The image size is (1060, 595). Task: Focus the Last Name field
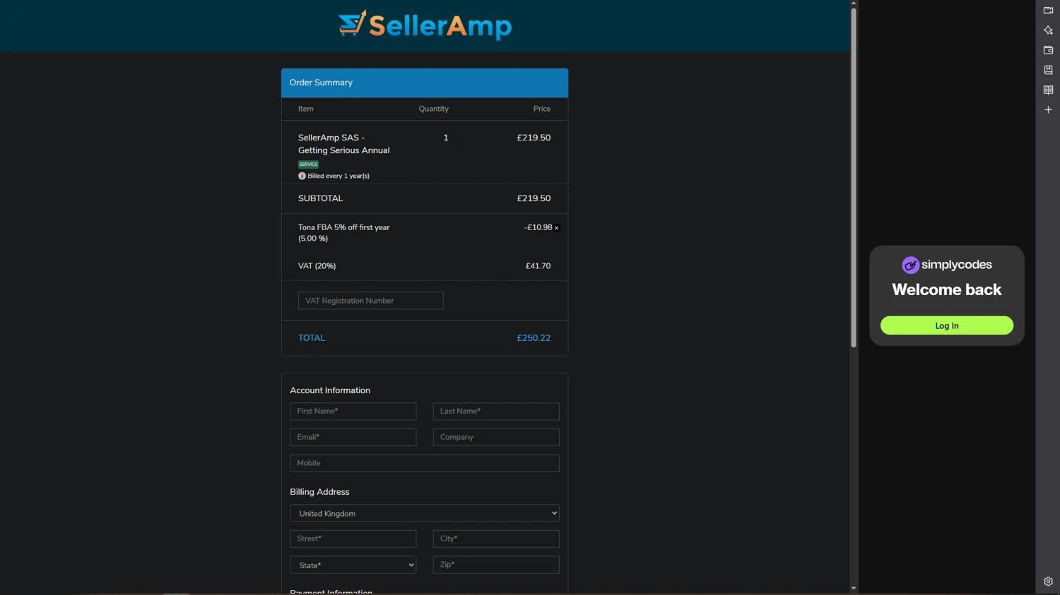(x=496, y=411)
